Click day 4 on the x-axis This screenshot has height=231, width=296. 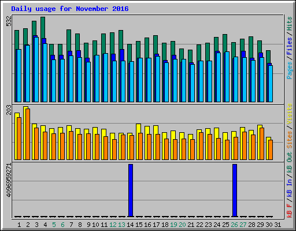(x=45, y=225)
